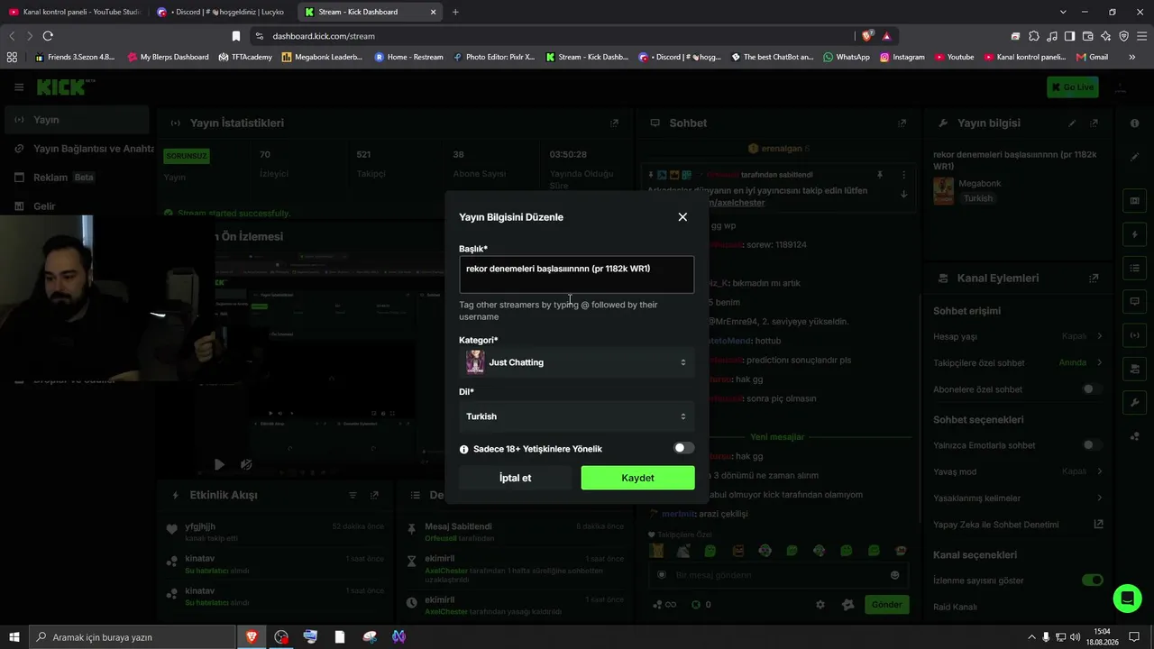Open Gelir in the left sidebar

point(75,206)
